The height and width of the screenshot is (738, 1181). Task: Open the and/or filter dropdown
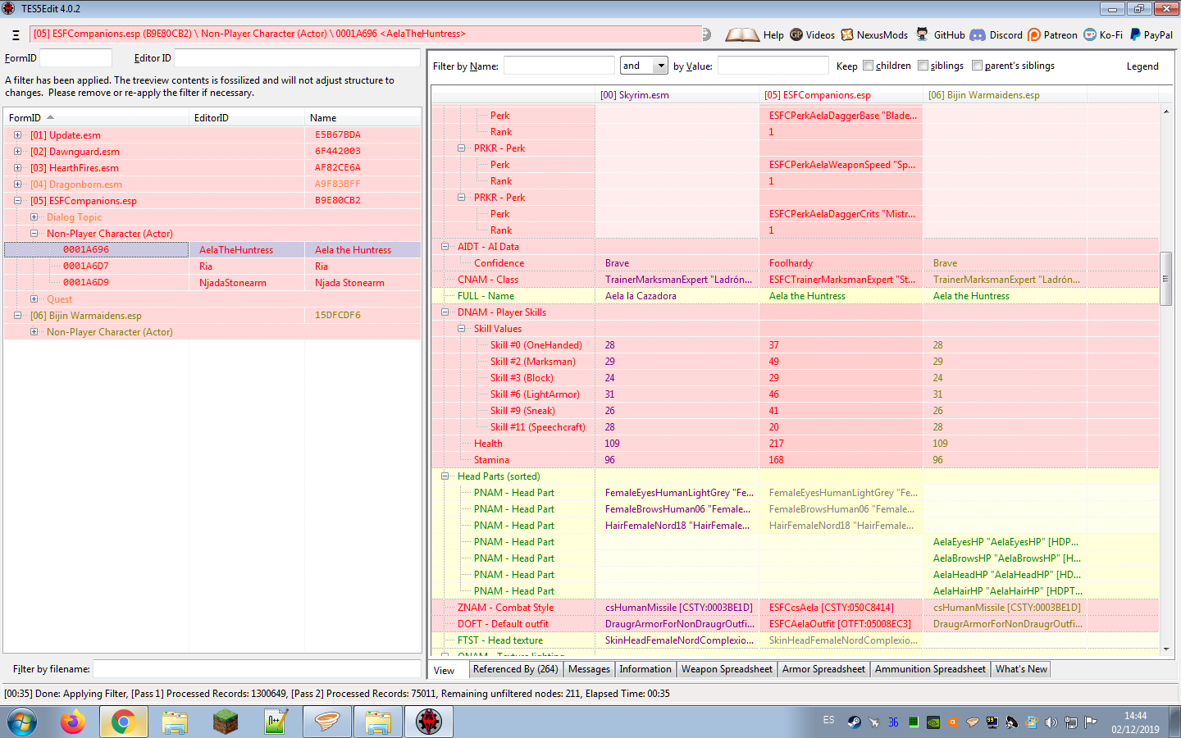pos(661,66)
